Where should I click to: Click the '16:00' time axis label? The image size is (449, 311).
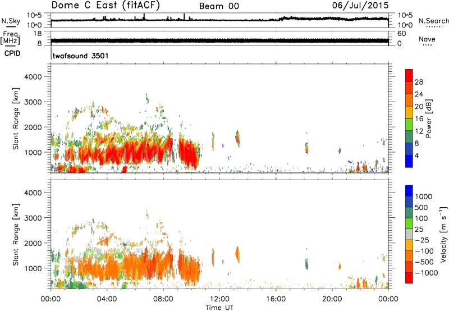point(276,299)
